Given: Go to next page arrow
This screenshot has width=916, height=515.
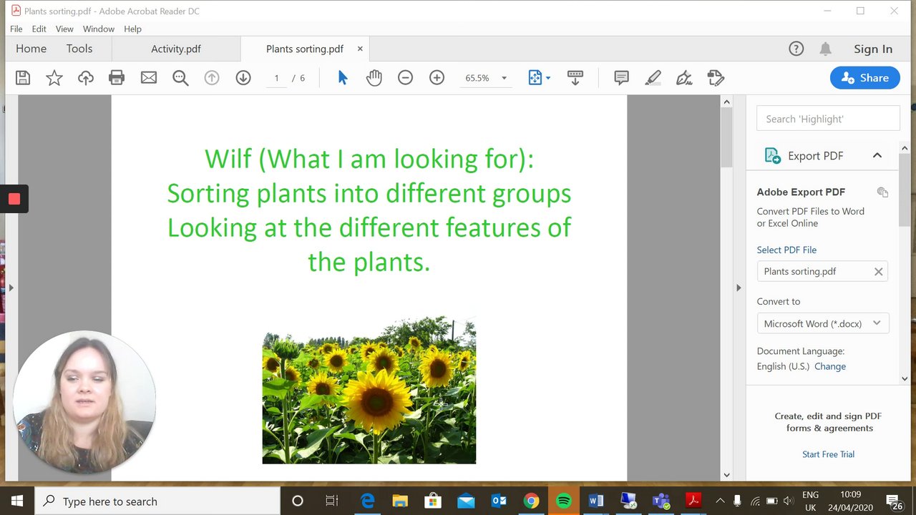Looking at the screenshot, I should 243,78.
